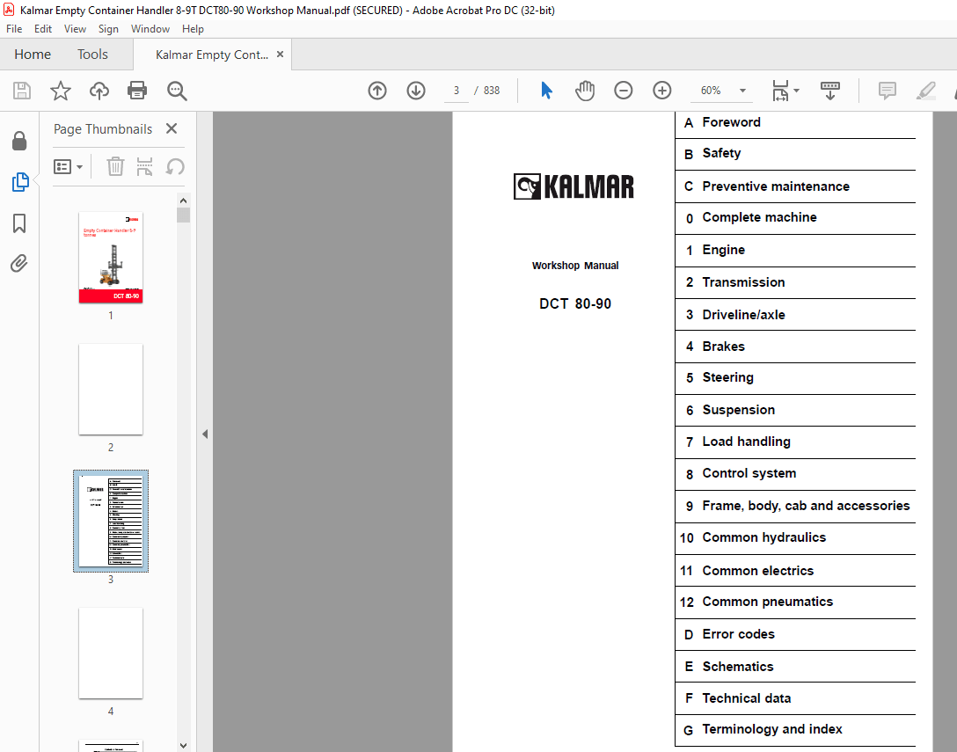The image size is (957, 752).
Task: Select the Highlight text tool
Action: point(925,91)
